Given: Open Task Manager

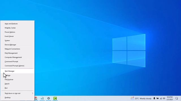Looking at the screenshot, I should coord(17,71).
